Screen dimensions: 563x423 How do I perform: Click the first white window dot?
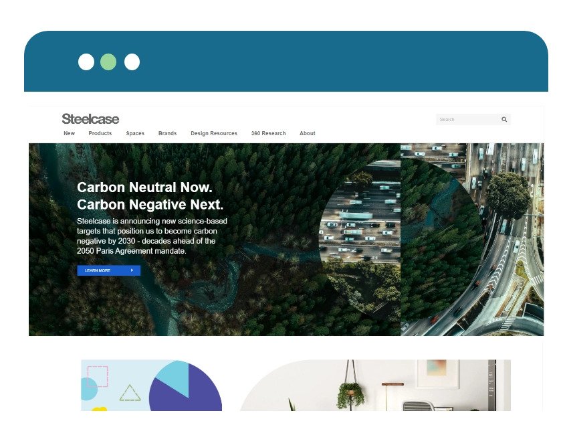(x=86, y=62)
